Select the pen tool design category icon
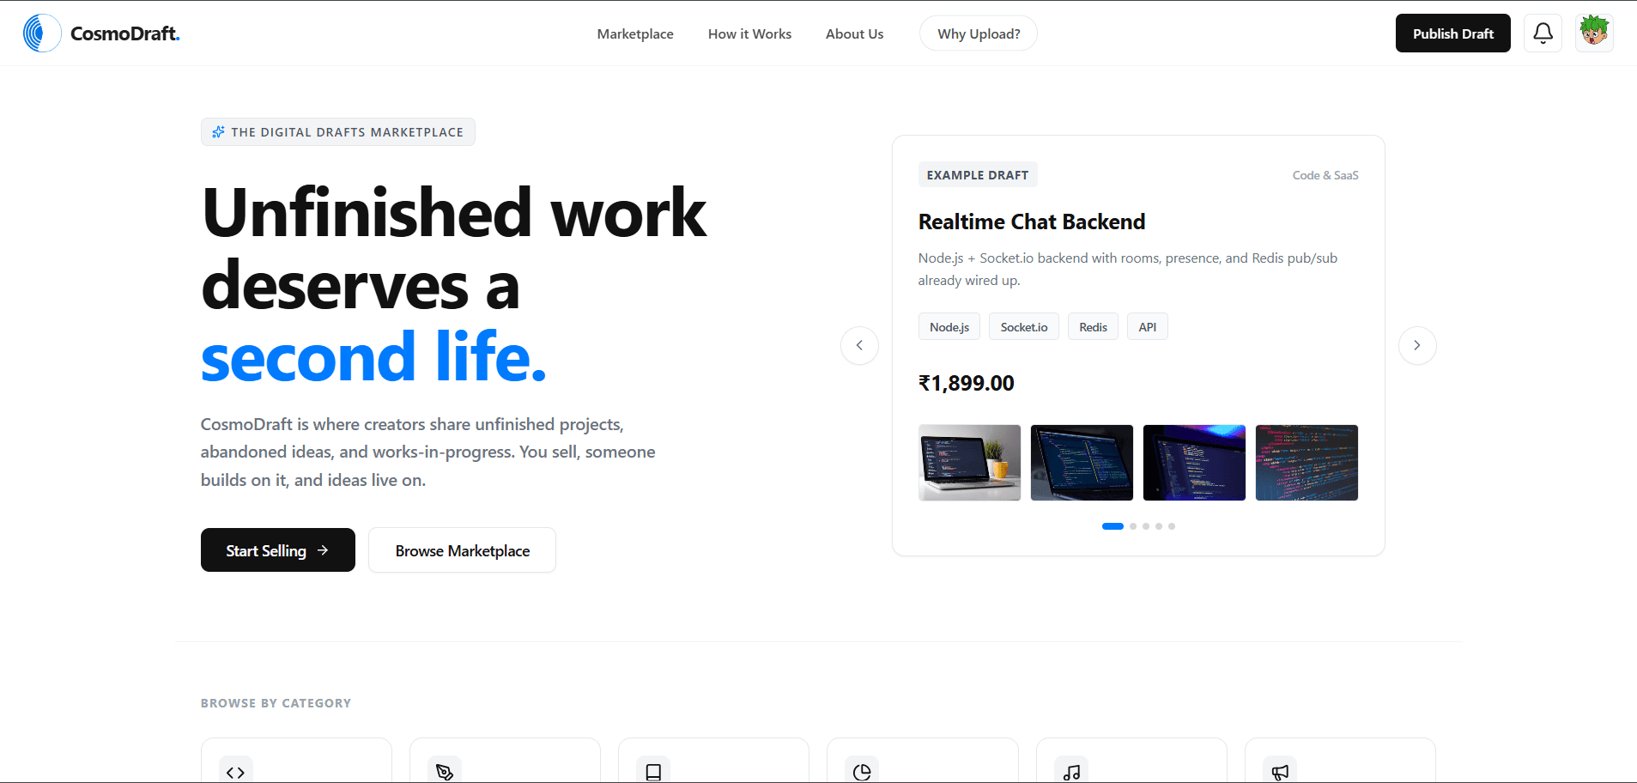Screen dimensions: 1637x783 click(x=445, y=772)
